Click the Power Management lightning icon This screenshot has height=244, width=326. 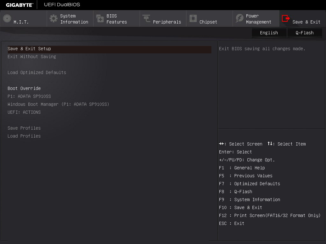click(239, 19)
